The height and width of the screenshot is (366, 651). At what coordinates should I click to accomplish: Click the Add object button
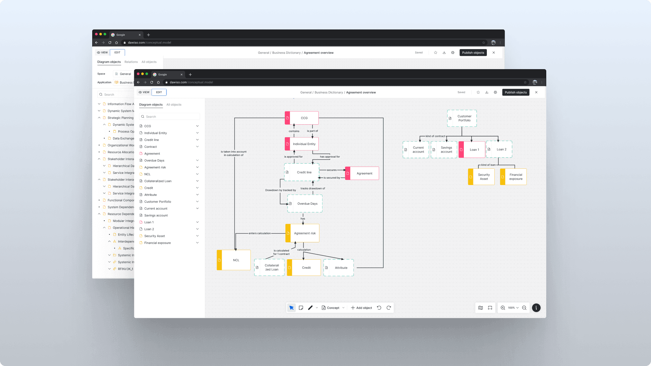click(361, 308)
